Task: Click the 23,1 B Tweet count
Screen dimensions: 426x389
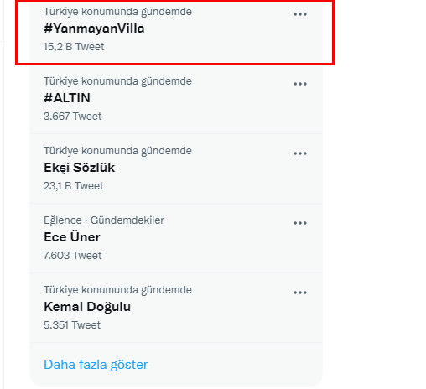Action: [74, 186]
